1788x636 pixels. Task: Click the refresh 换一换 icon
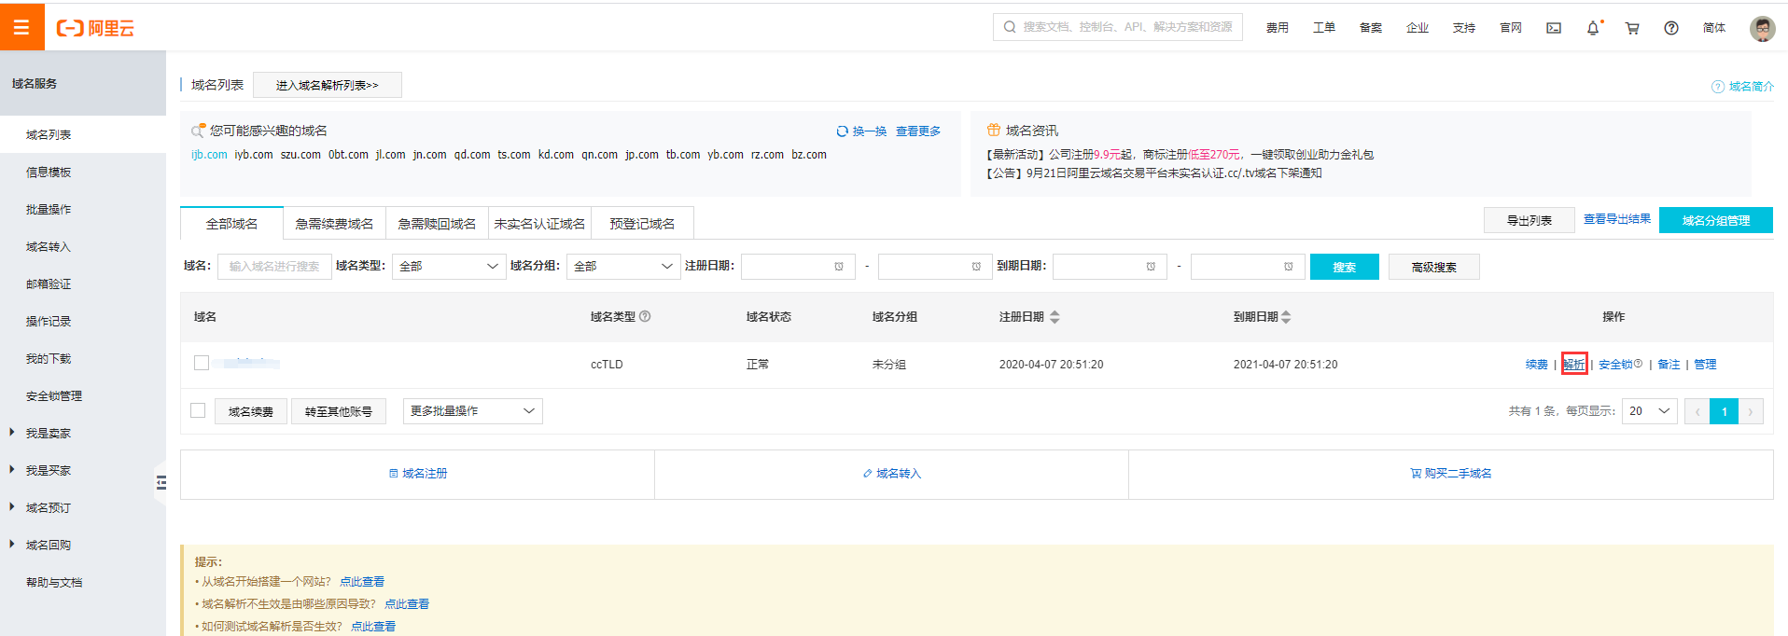coord(842,131)
